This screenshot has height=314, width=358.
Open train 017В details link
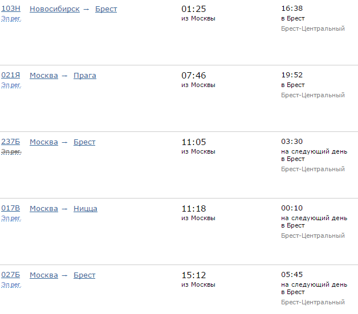10,209
